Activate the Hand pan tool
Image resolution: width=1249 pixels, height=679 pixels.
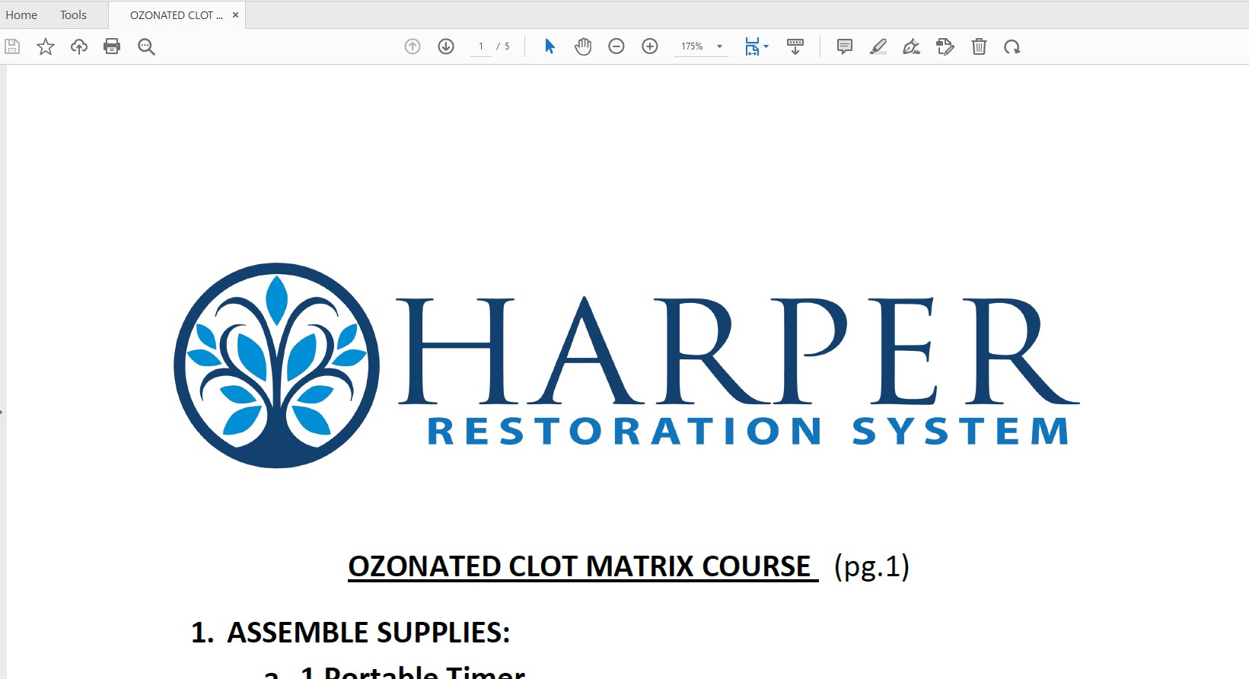[583, 46]
